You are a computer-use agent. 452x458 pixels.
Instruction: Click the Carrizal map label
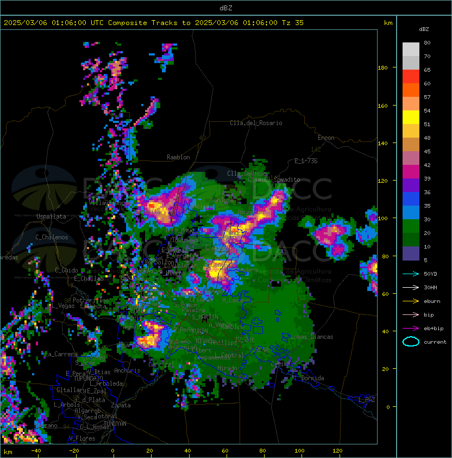coord(161,364)
